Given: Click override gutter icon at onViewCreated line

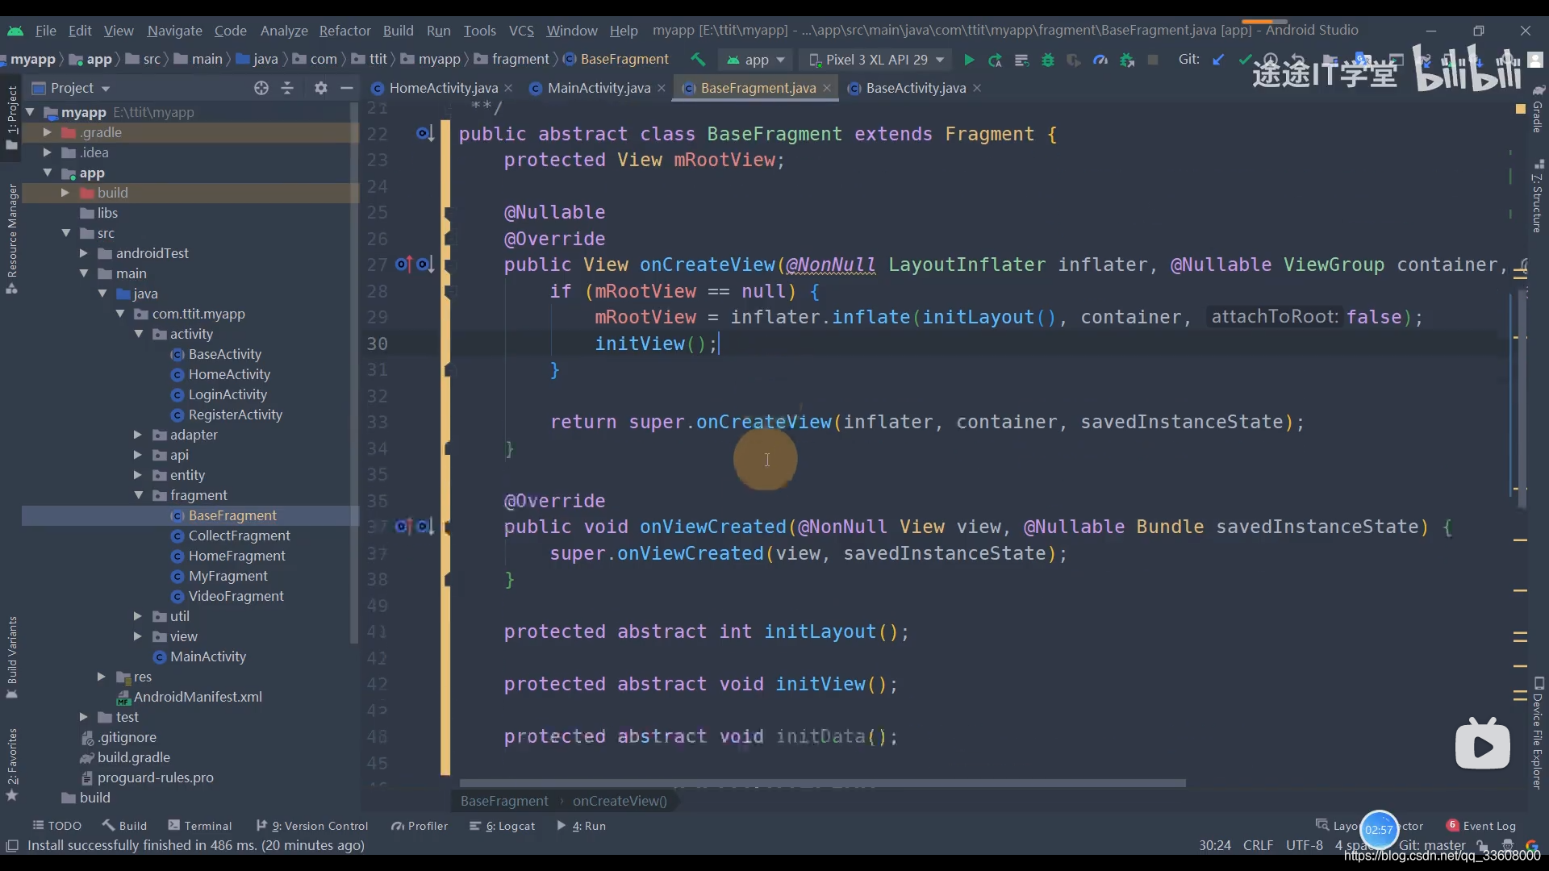Looking at the screenshot, I should pos(403,527).
